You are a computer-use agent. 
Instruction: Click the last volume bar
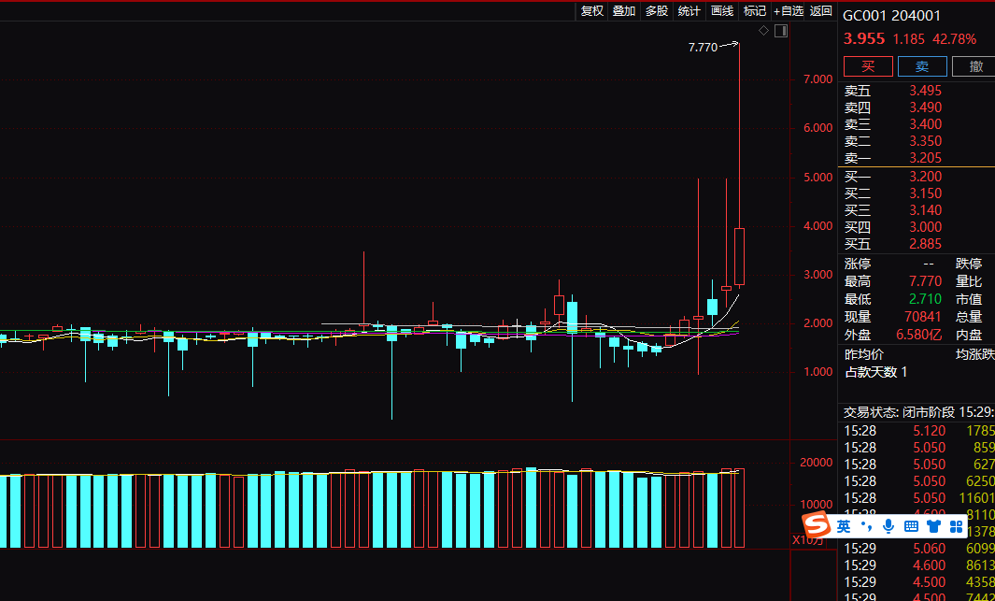[x=739, y=508]
